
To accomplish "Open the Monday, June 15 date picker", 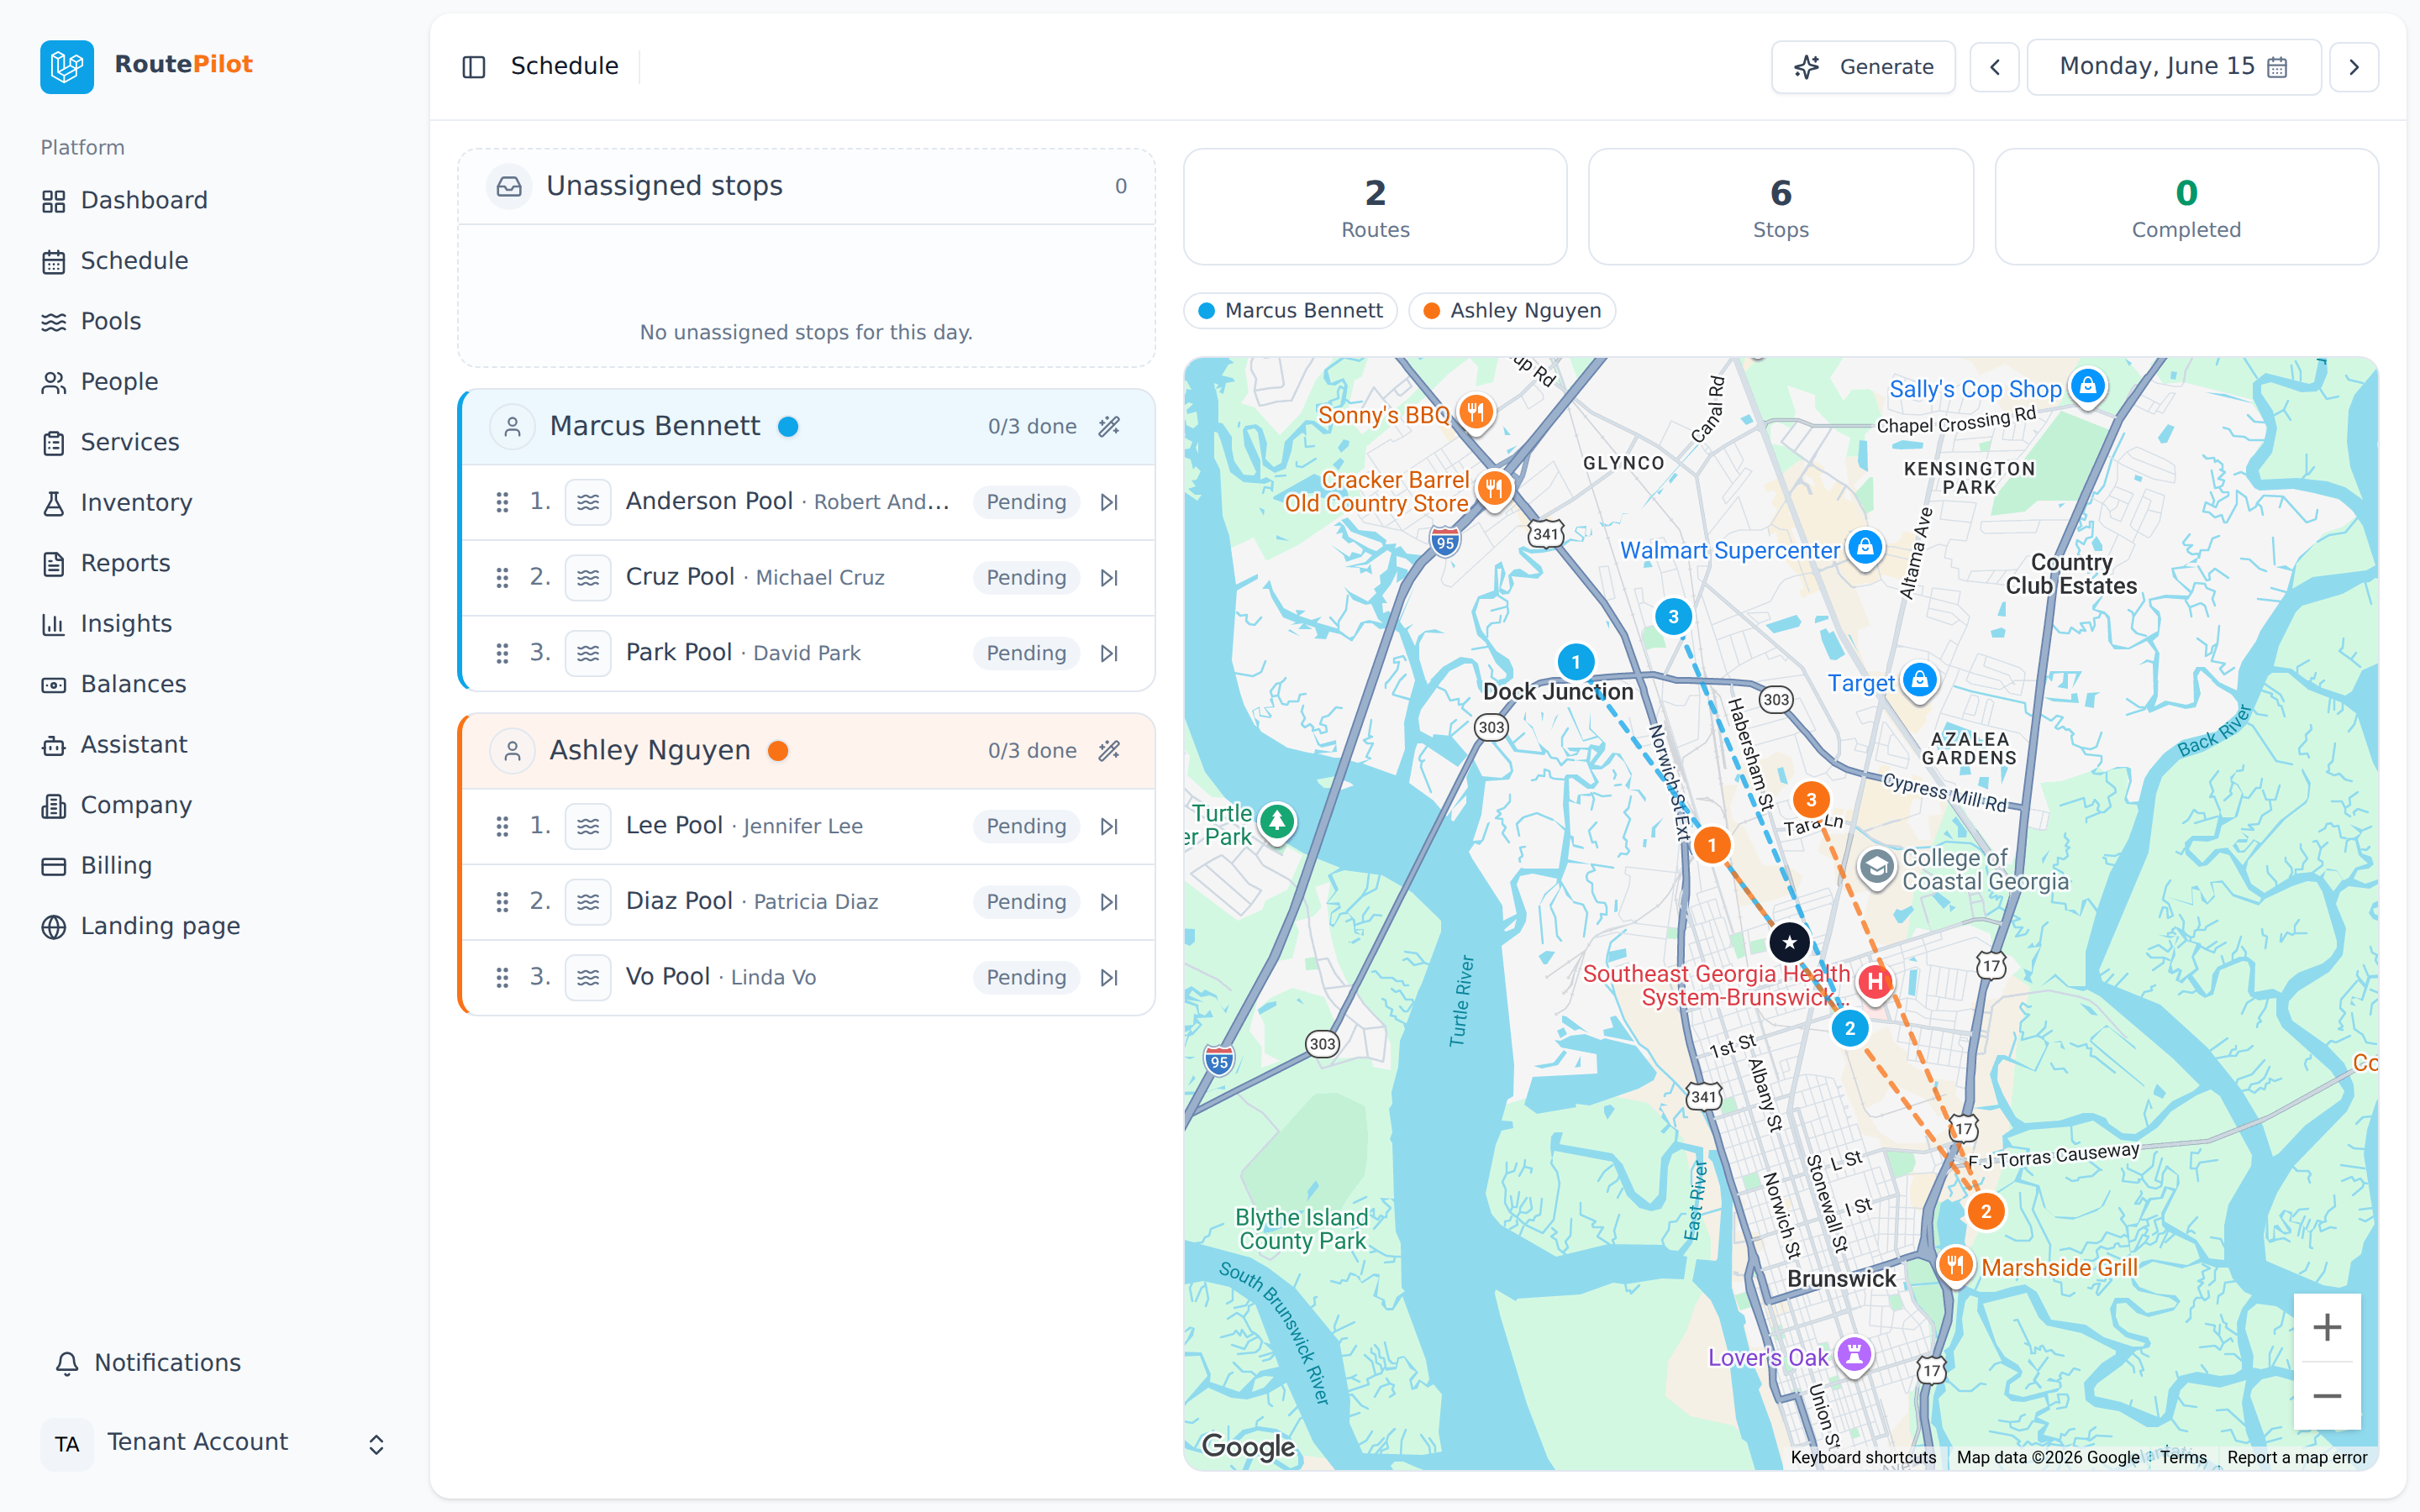I will (x=2174, y=67).
